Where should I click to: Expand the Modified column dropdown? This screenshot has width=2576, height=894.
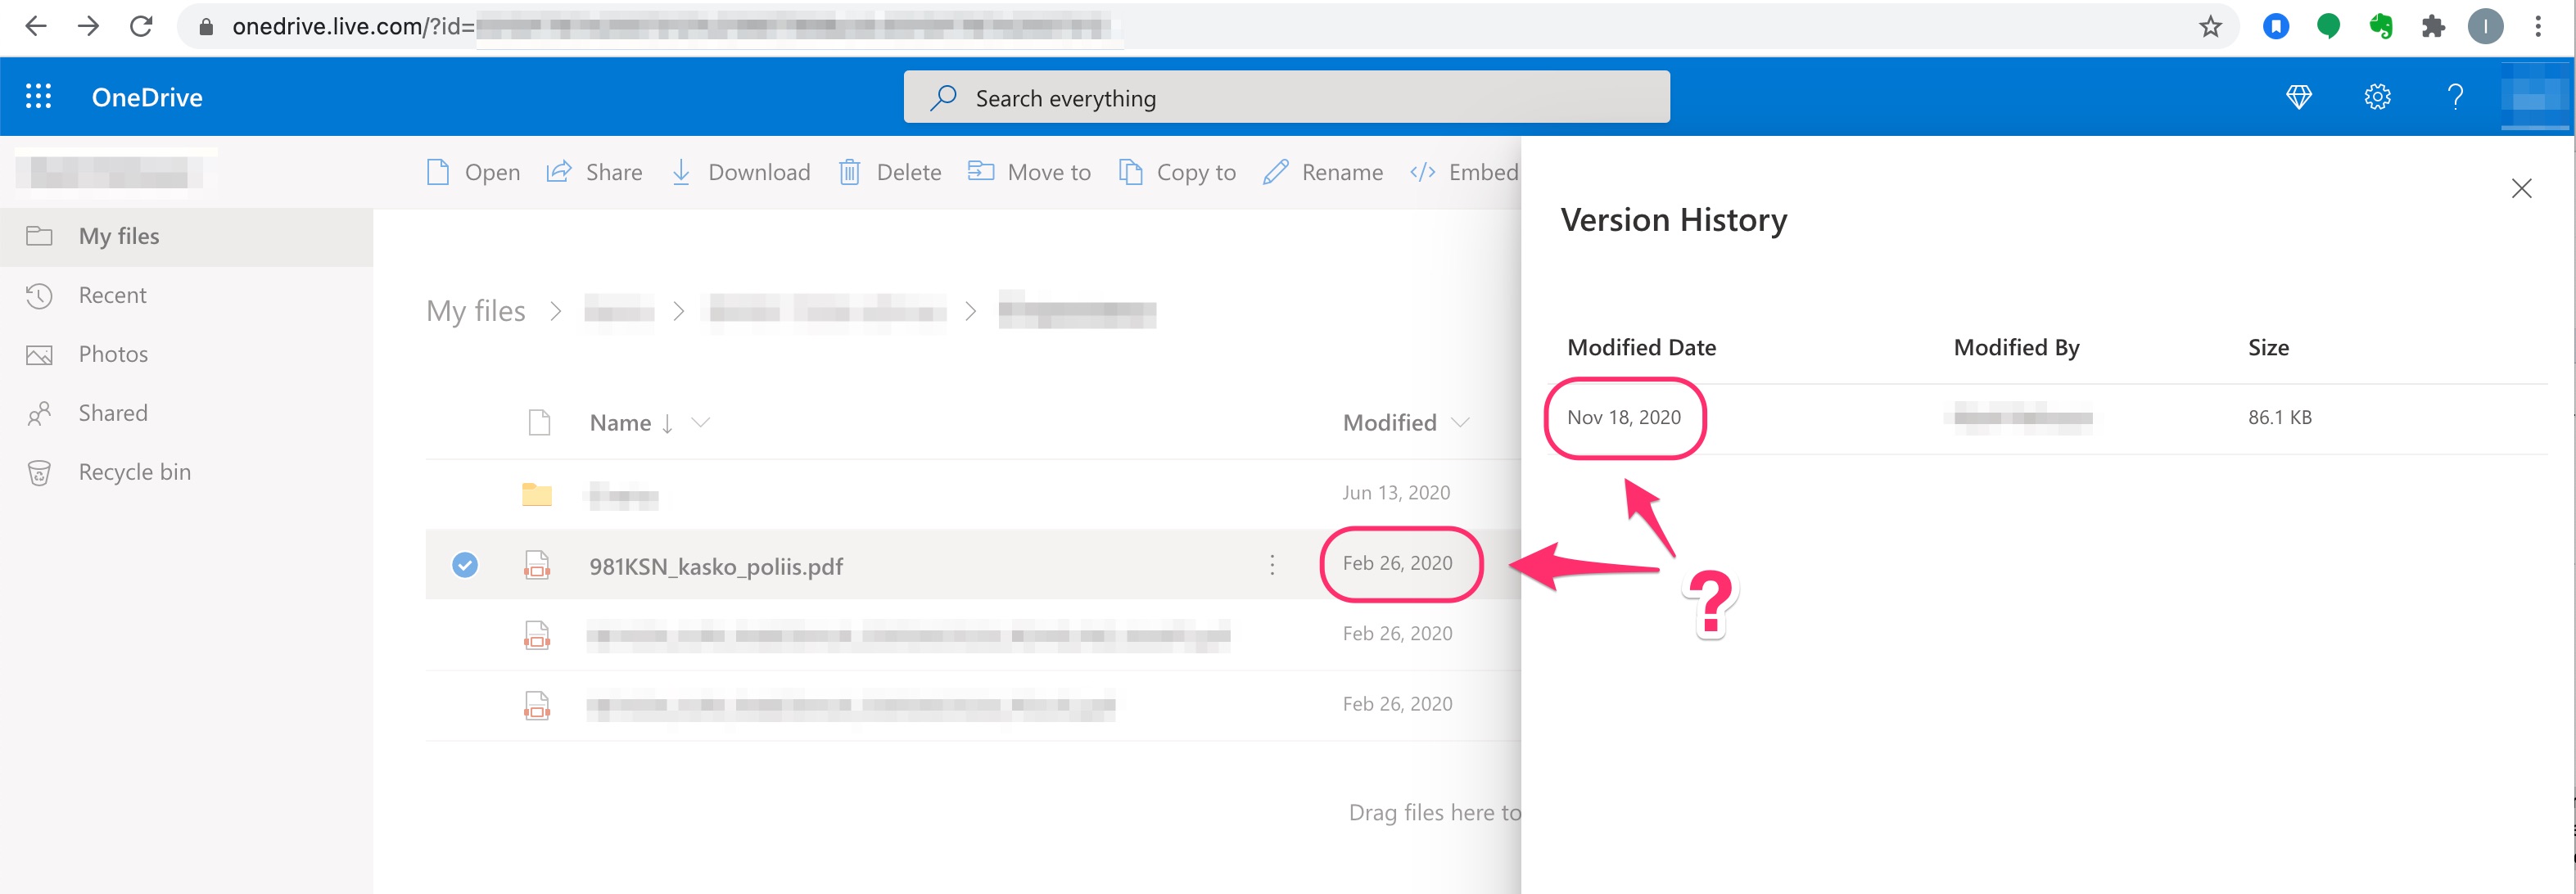click(x=1460, y=423)
